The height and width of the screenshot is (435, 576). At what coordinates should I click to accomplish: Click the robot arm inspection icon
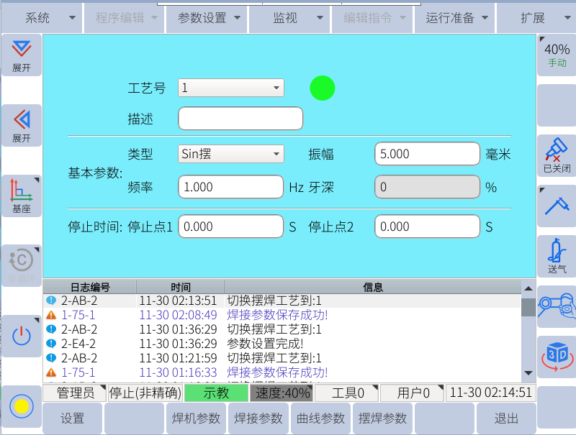tap(557, 306)
